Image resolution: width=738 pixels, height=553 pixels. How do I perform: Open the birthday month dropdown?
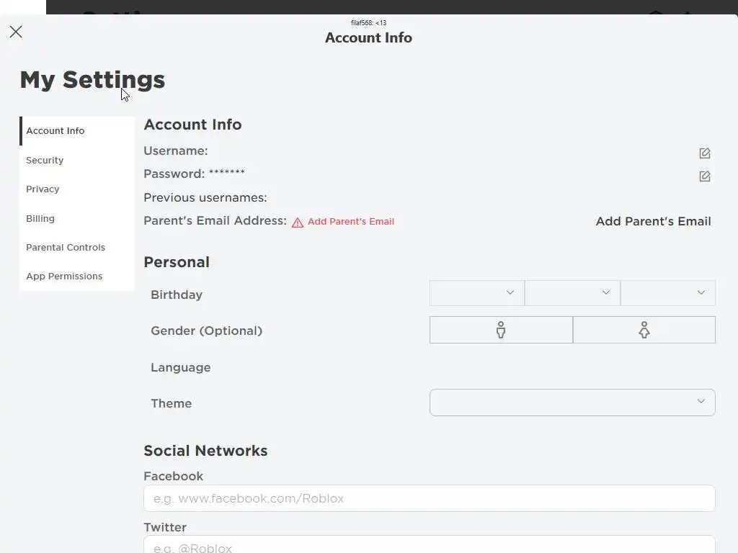tap(476, 293)
